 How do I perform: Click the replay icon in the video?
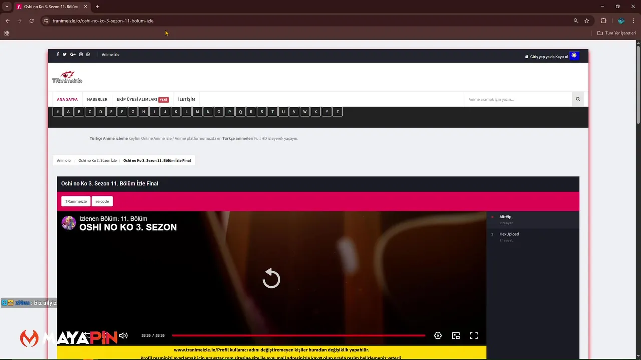click(271, 278)
